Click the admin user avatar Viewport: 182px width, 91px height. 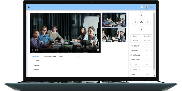pos(146,7)
